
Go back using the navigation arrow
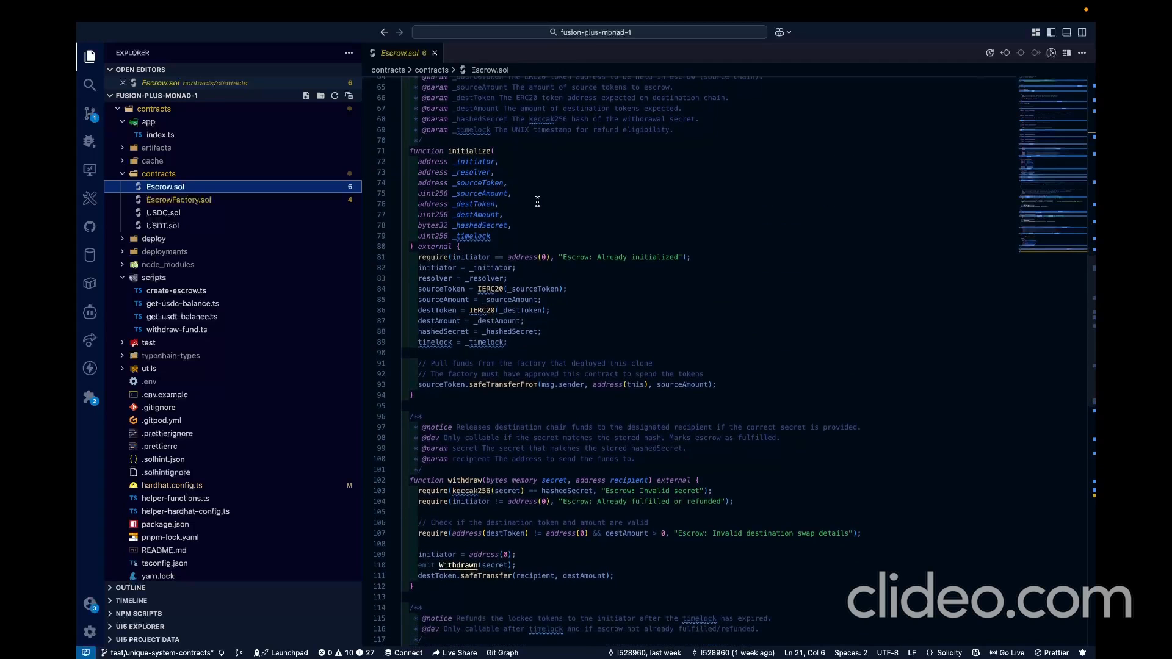pos(384,32)
